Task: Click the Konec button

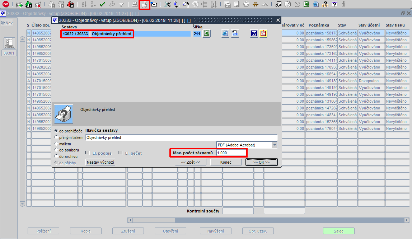Action: [226, 162]
